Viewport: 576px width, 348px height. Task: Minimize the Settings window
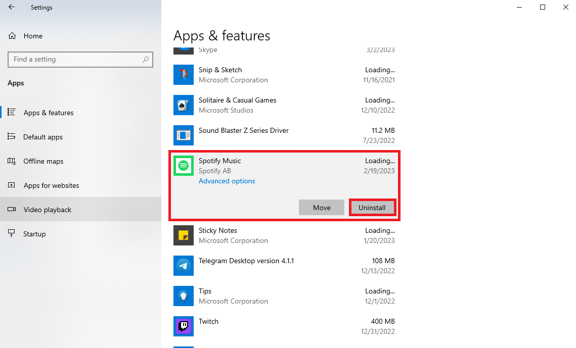[519, 7]
